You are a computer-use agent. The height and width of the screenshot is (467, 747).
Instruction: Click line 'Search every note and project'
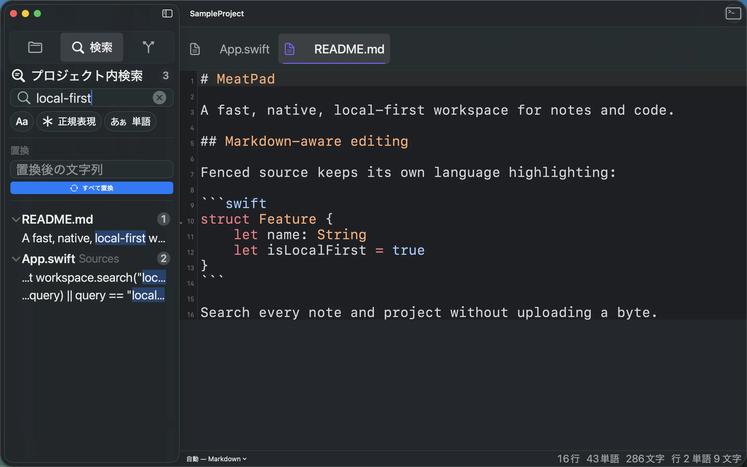(x=429, y=312)
